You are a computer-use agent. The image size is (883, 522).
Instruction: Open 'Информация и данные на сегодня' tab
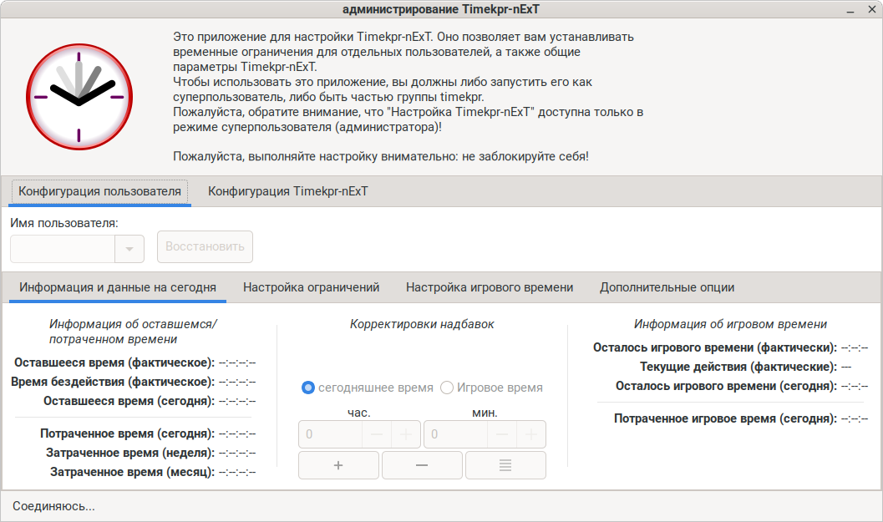point(118,287)
